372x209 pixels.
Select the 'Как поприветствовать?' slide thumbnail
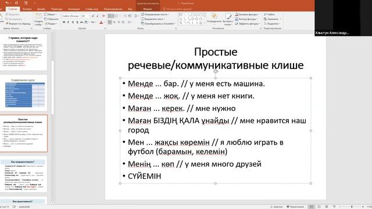pyautogui.click(x=23, y=174)
